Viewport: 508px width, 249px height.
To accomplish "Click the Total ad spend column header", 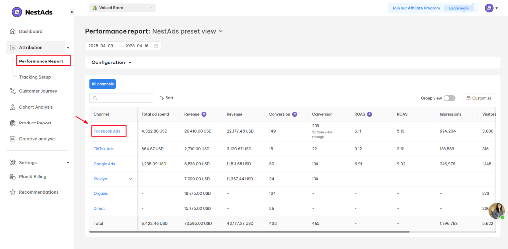I will point(155,114).
